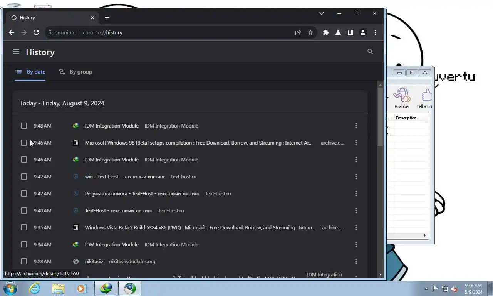Check the 9:46 AM IDM Integration Module entry
This screenshot has height=296, width=493.
tap(24, 160)
